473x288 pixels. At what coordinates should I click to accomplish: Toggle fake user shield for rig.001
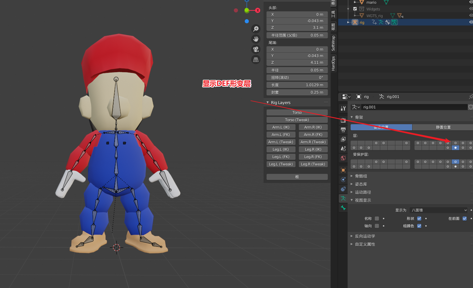point(471,107)
